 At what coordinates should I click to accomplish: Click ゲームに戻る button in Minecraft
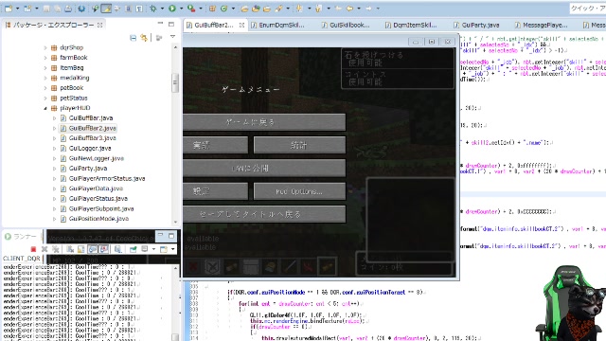264,122
